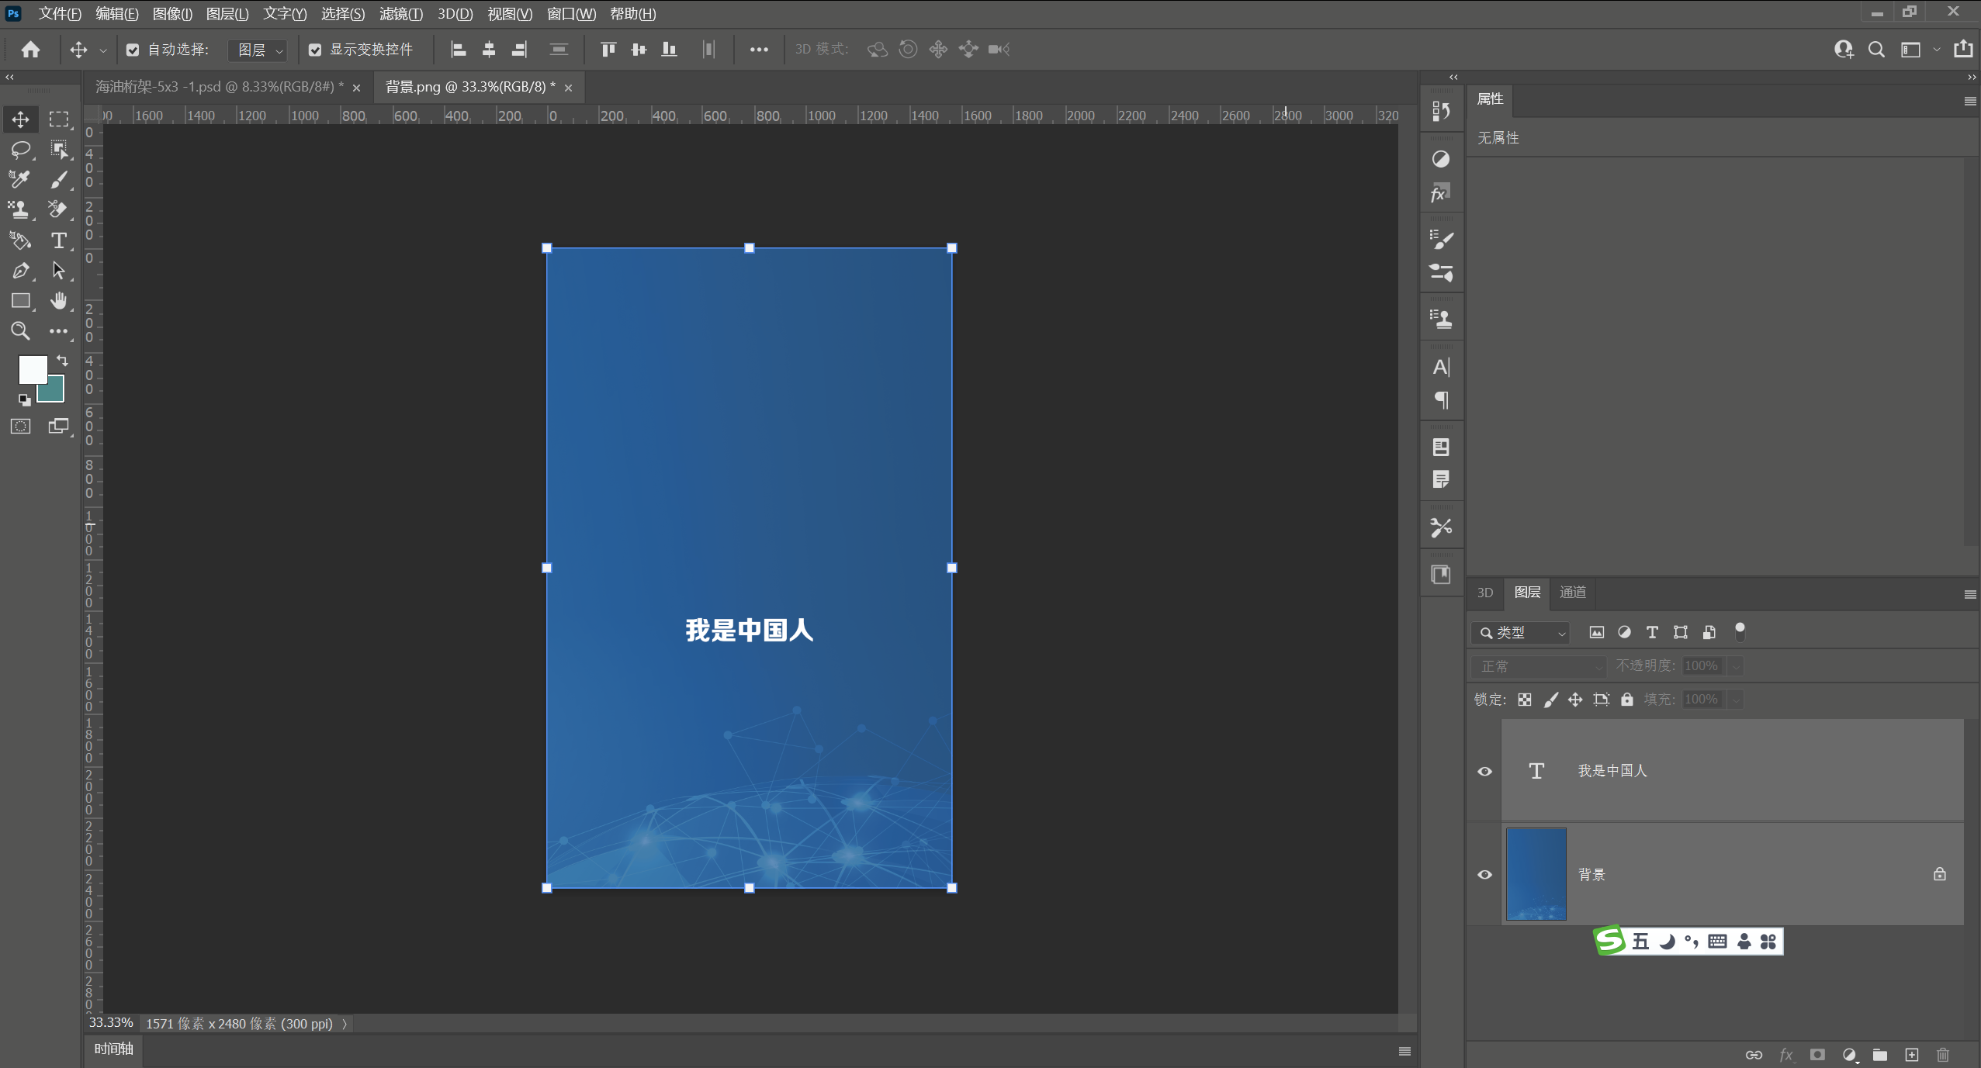Toggle the 显示变换控件 checkbox
This screenshot has height=1068, width=1981.
pos(315,50)
